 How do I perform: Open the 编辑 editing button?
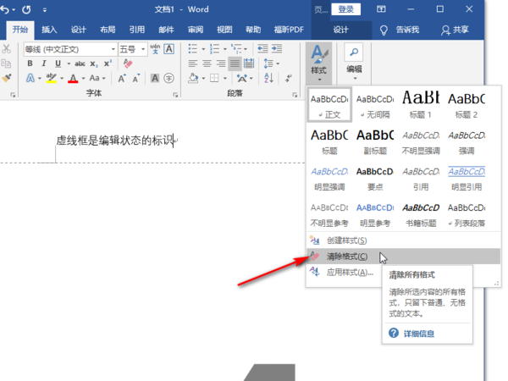[354, 62]
